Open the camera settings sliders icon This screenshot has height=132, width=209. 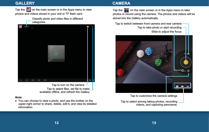pos(188,71)
